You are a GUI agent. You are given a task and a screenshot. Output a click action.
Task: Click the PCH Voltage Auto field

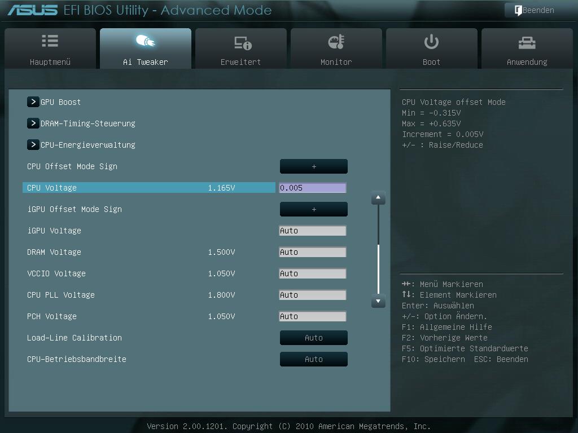click(313, 316)
